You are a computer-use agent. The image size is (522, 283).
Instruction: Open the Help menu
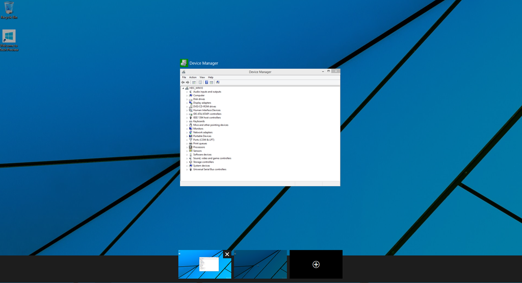tap(211, 77)
